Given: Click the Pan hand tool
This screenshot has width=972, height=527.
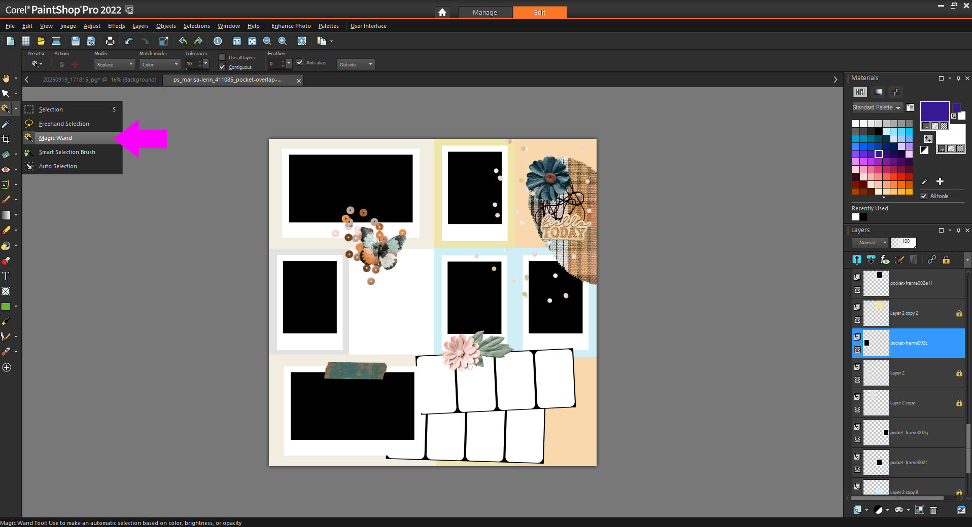Looking at the screenshot, I should pyautogui.click(x=6, y=79).
